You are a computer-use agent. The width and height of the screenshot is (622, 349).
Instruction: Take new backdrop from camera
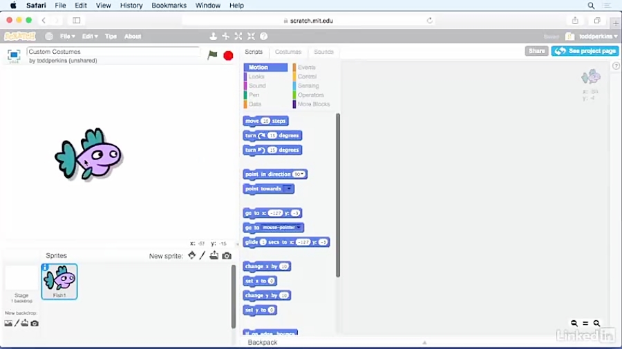(35, 323)
